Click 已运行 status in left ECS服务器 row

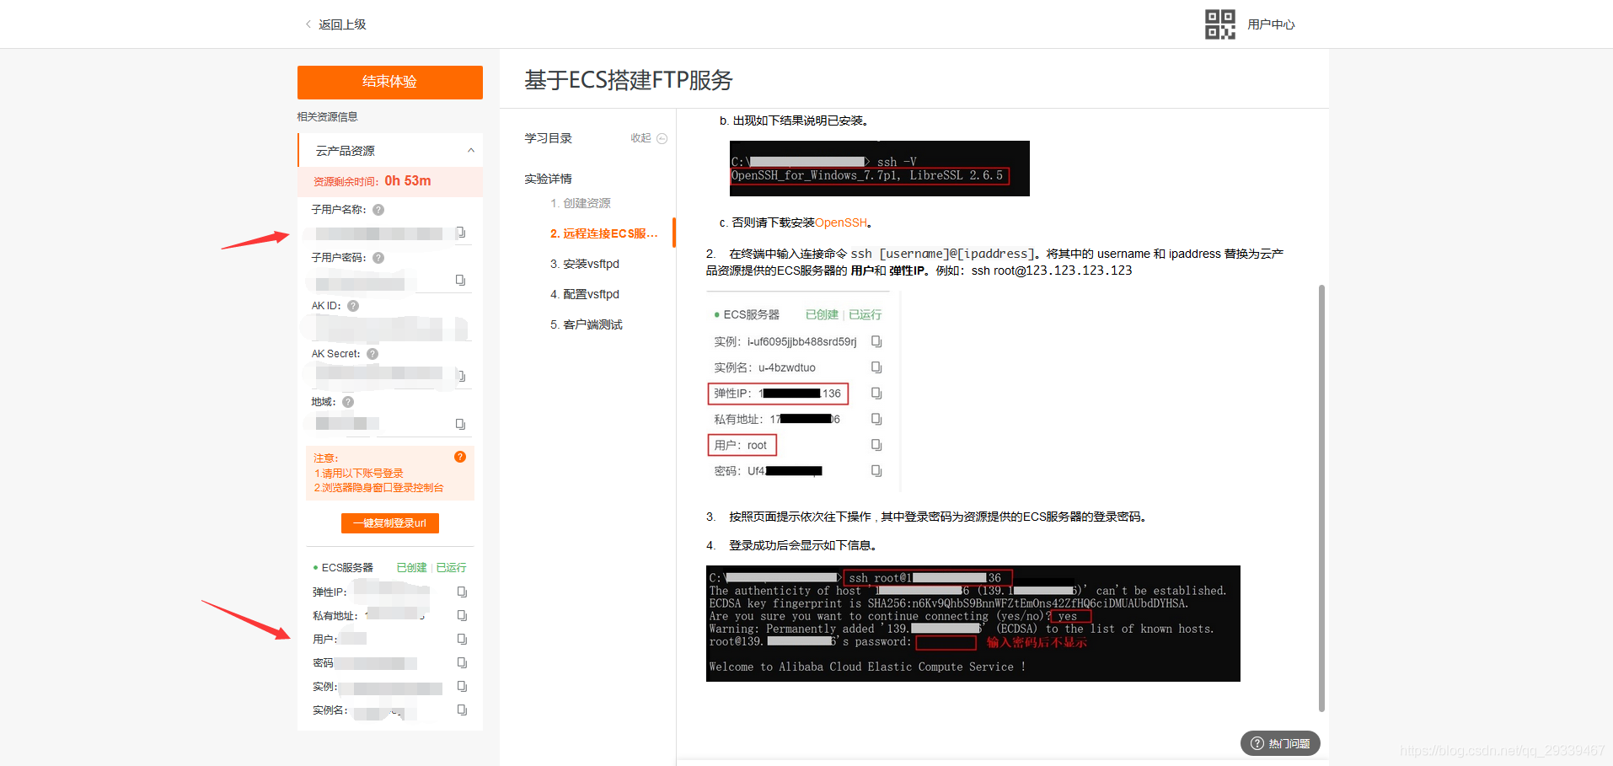(x=451, y=568)
